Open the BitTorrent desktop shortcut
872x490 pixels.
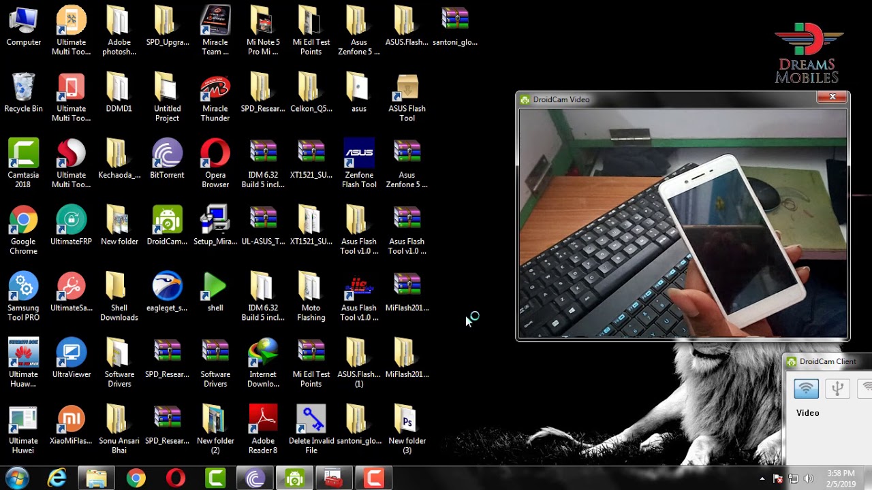click(x=167, y=159)
